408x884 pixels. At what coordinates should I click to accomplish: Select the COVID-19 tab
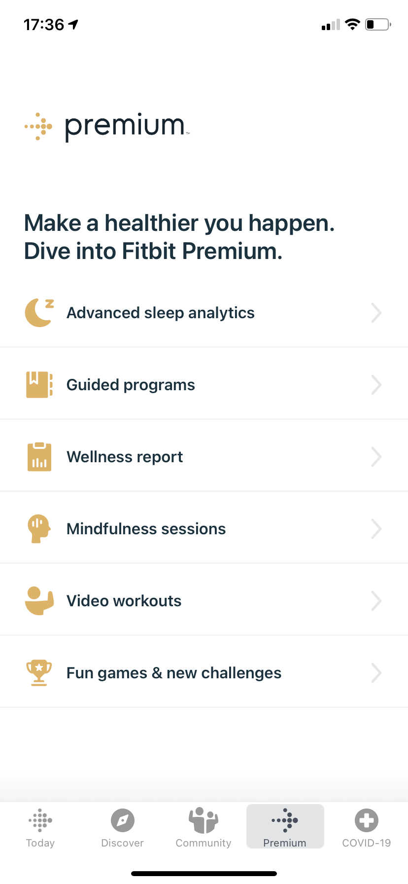(x=367, y=828)
